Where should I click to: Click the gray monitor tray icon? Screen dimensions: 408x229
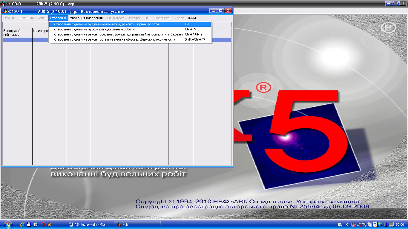click(391, 224)
